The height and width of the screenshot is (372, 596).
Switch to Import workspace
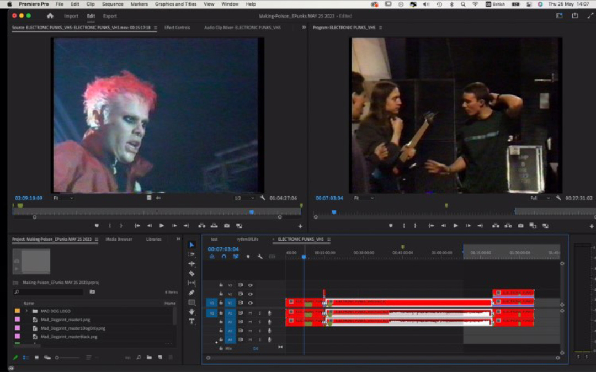pos(71,16)
